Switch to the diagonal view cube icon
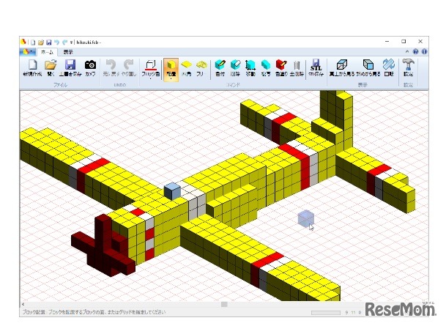This screenshot has height=326, width=446. click(368, 68)
